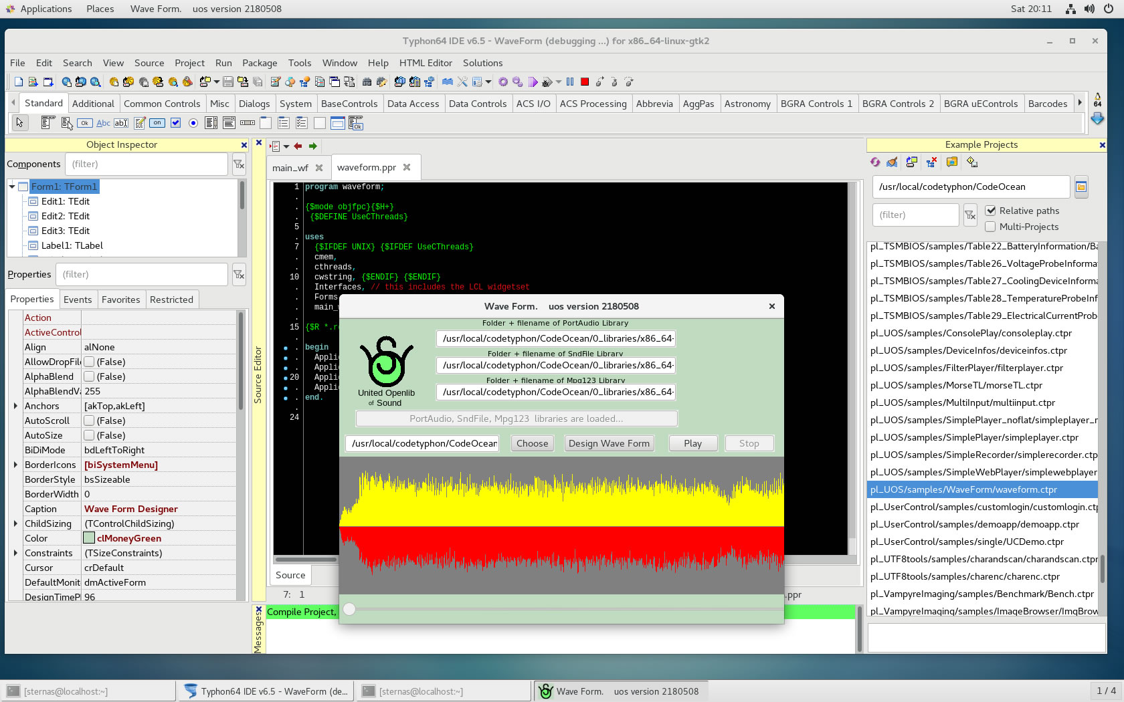Clear the Components filter with funnel icon
Screen dimensions: 1124x702
[239, 164]
